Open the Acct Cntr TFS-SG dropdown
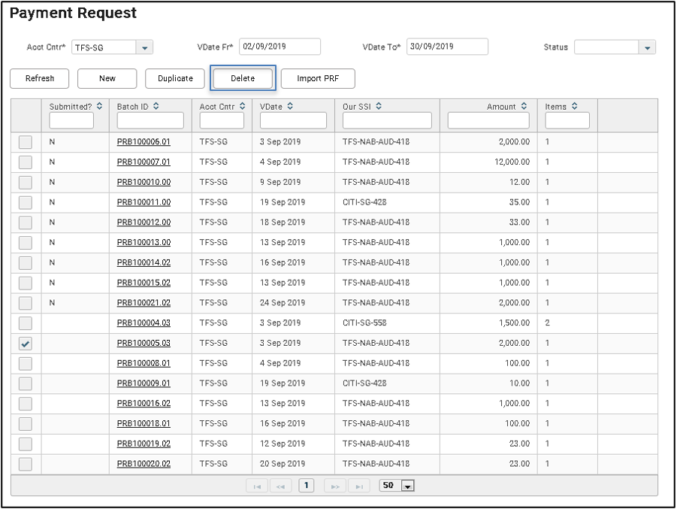The width and height of the screenshot is (677, 509). tap(145, 47)
